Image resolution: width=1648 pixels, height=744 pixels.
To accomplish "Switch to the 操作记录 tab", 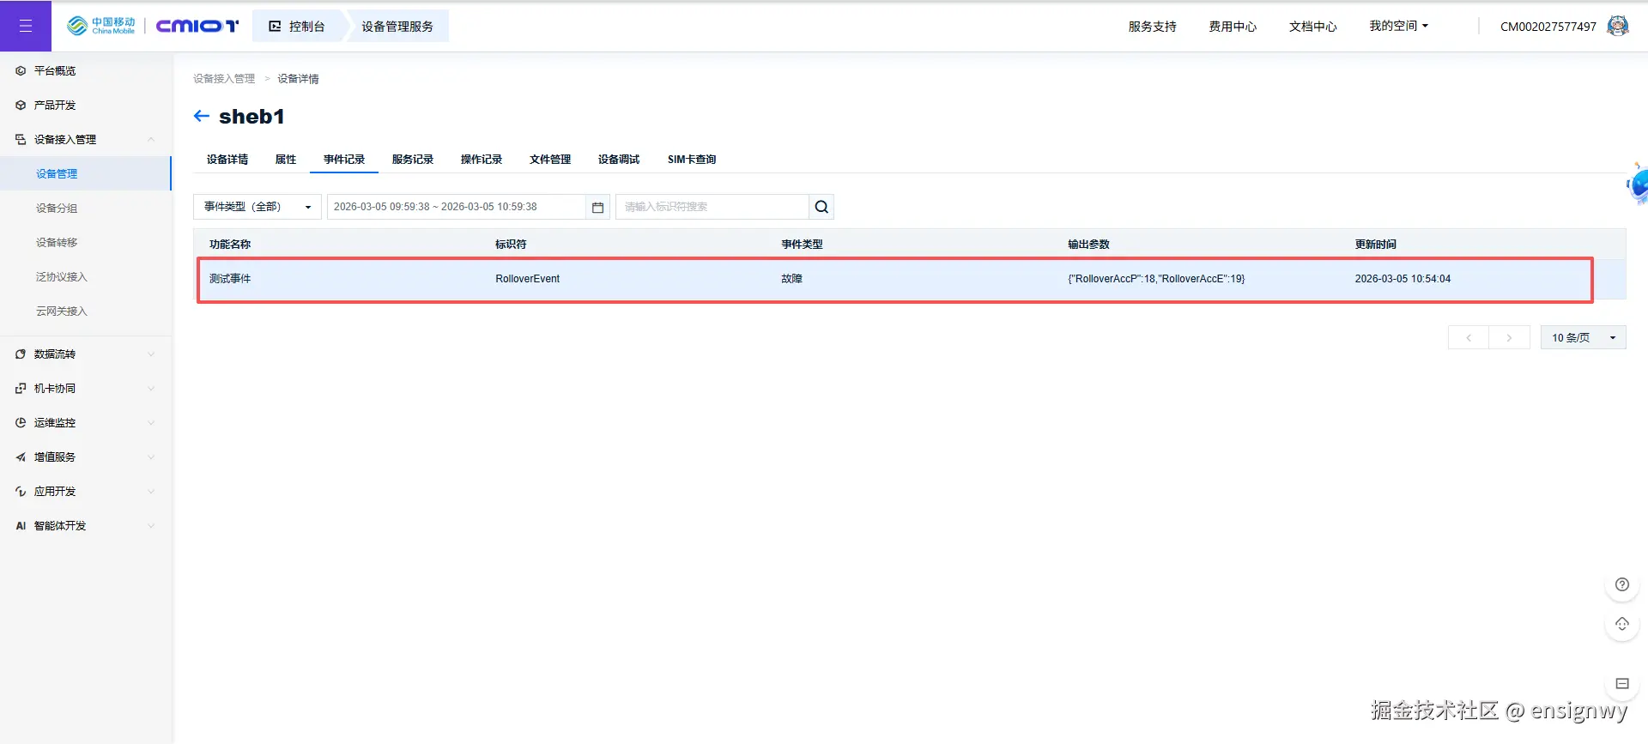I will 482,159.
